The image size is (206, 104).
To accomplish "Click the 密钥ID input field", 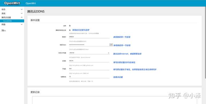I will coord(89,37).
